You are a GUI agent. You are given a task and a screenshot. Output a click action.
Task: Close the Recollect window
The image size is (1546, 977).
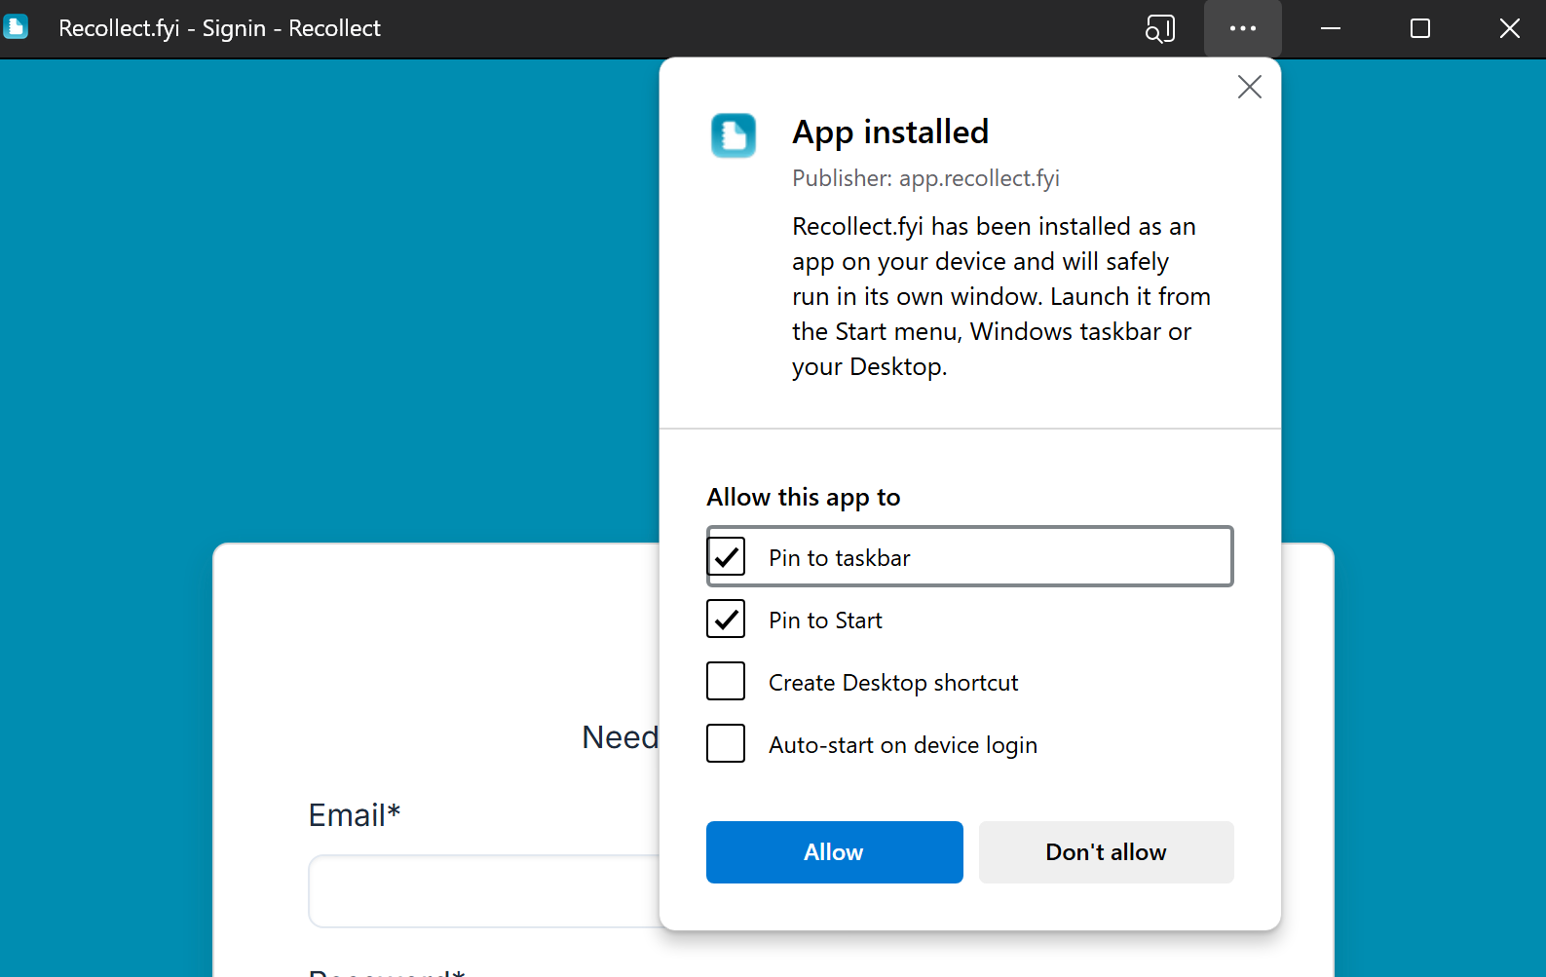(x=1509, y=28)
